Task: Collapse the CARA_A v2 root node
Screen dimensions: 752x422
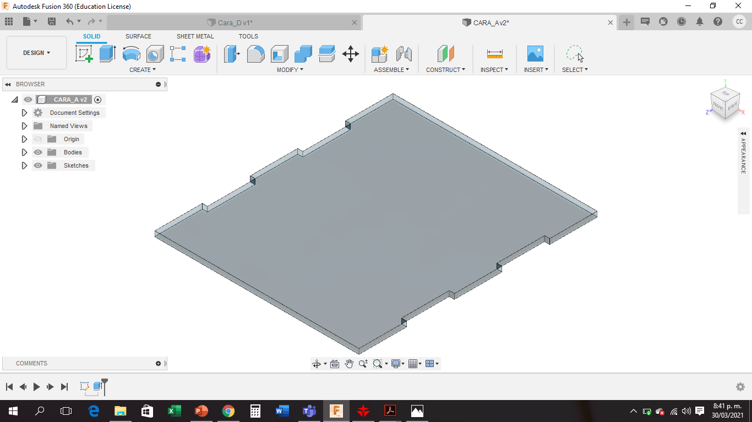Action: tap(14, 99)
